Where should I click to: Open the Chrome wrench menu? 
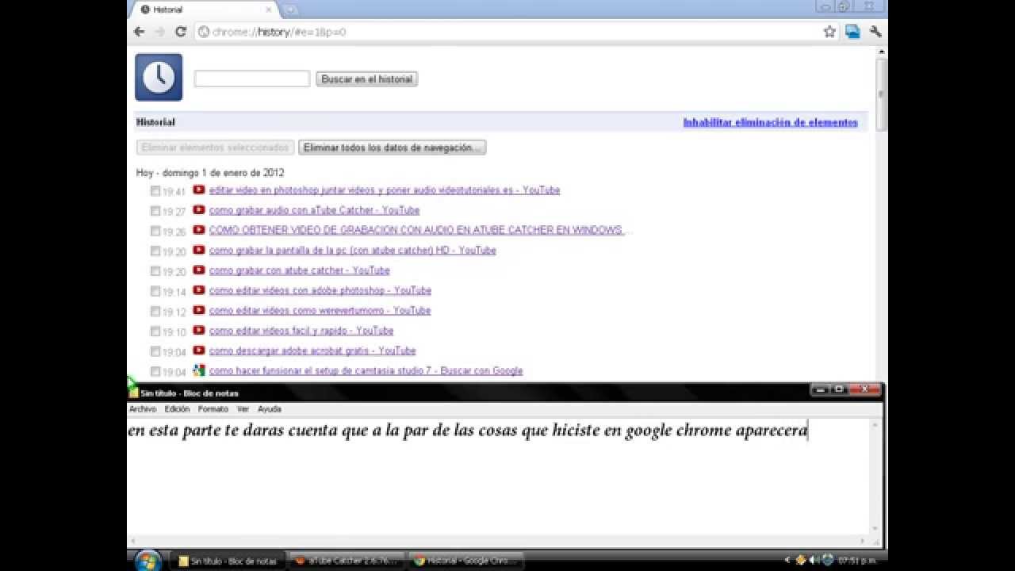(875, 32)
